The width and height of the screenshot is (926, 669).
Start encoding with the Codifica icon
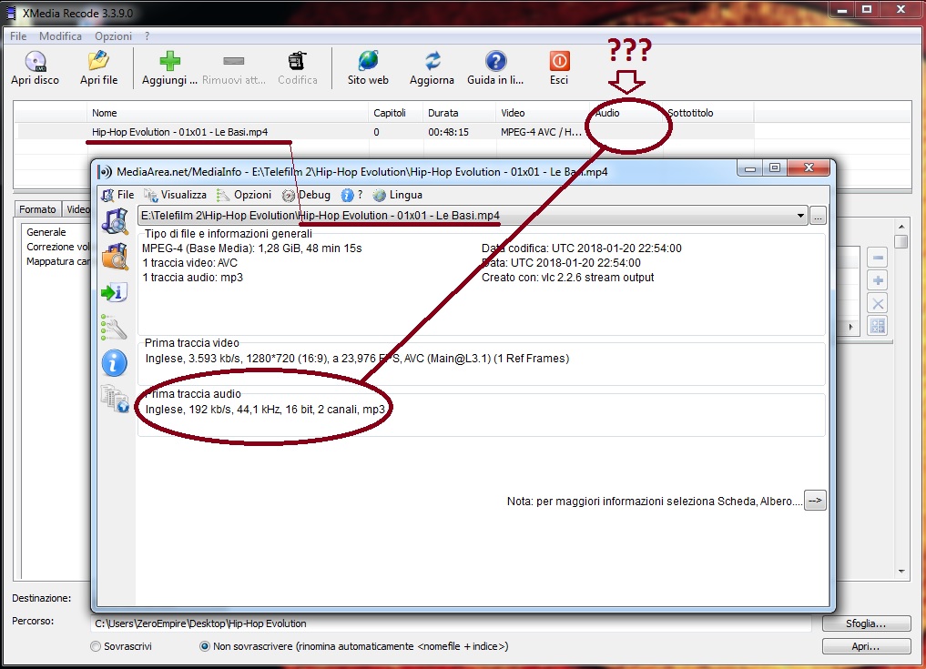[297, 61]
